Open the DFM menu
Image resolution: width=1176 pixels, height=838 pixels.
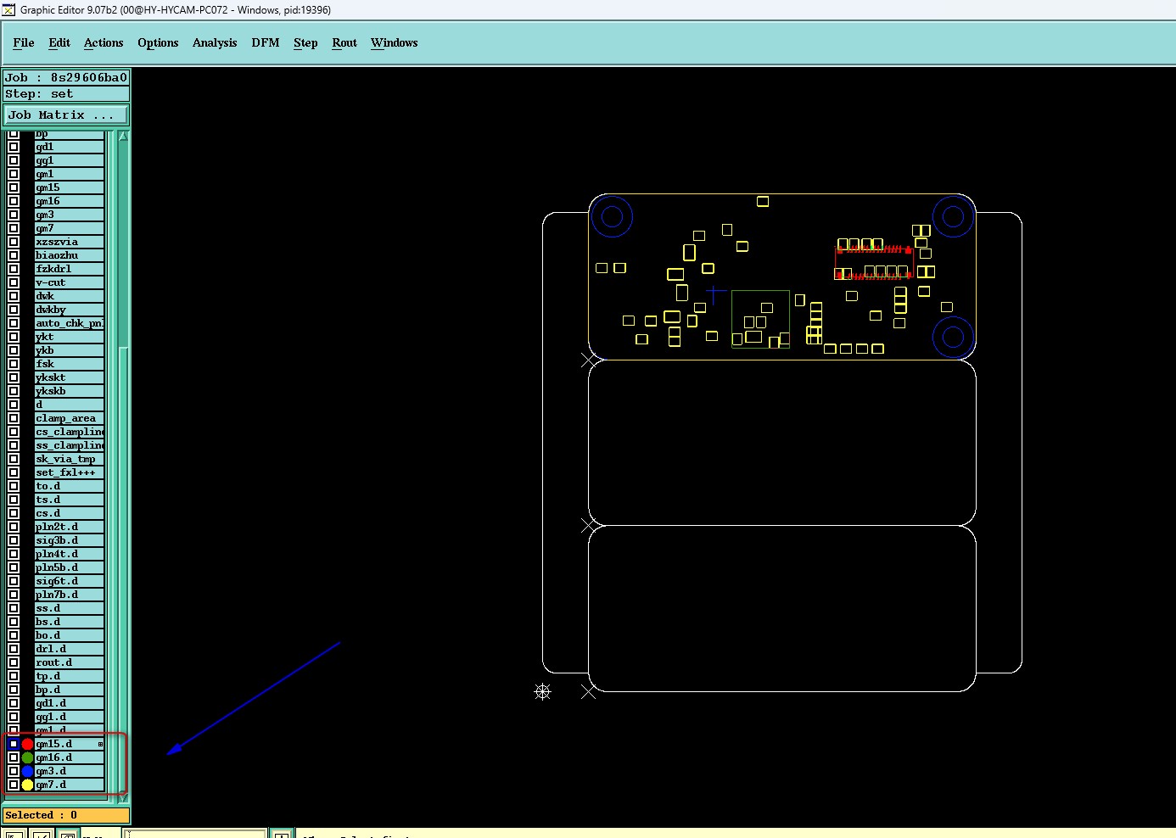click(266, 42)
